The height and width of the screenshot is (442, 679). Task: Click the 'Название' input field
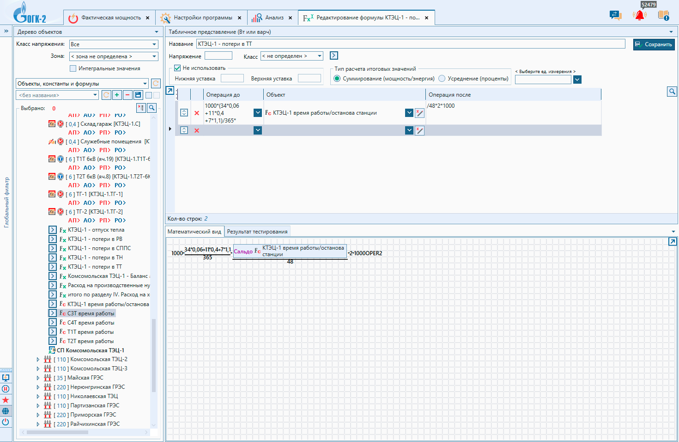pos(411,44)
